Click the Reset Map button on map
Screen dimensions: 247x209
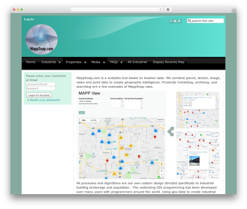[161, 120]
